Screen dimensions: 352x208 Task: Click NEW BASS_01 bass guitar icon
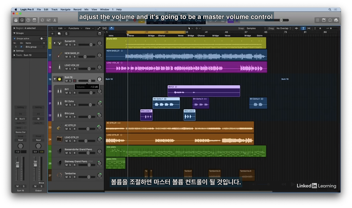point(59,55)
